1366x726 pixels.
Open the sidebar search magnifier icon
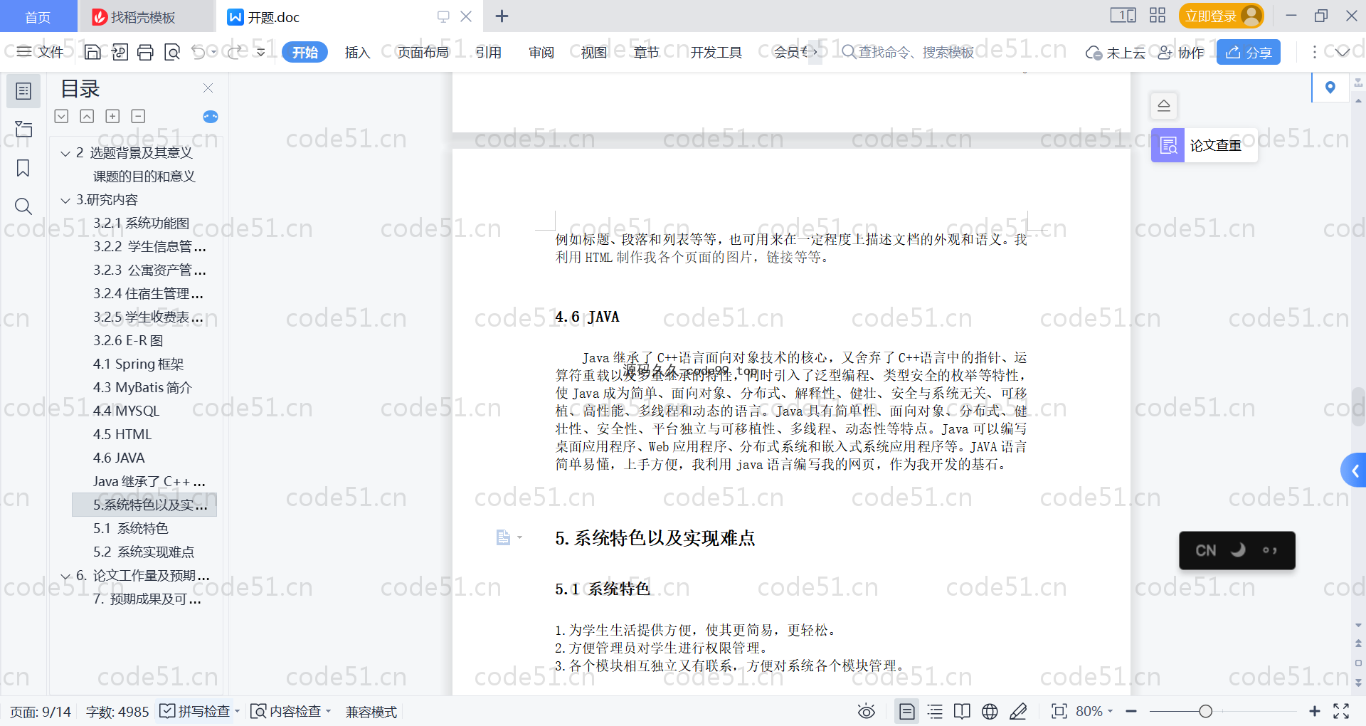23,206
